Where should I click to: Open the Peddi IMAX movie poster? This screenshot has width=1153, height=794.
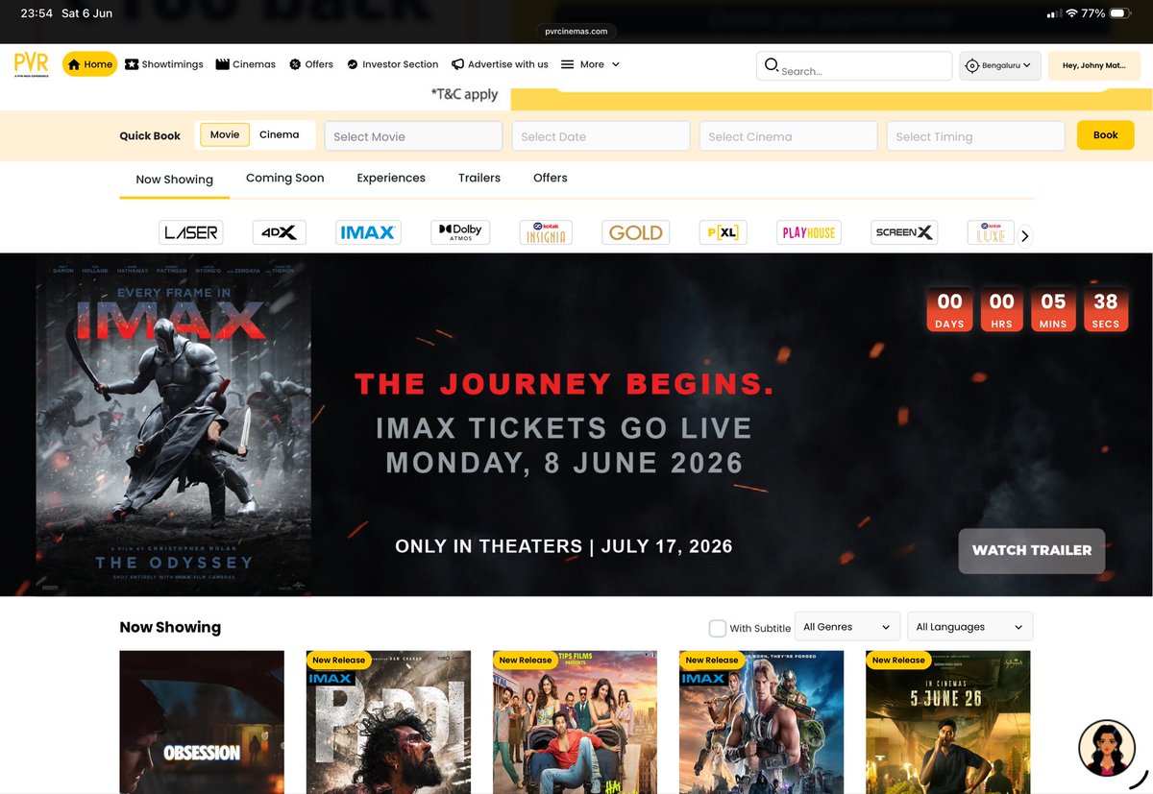click(388, 722)
